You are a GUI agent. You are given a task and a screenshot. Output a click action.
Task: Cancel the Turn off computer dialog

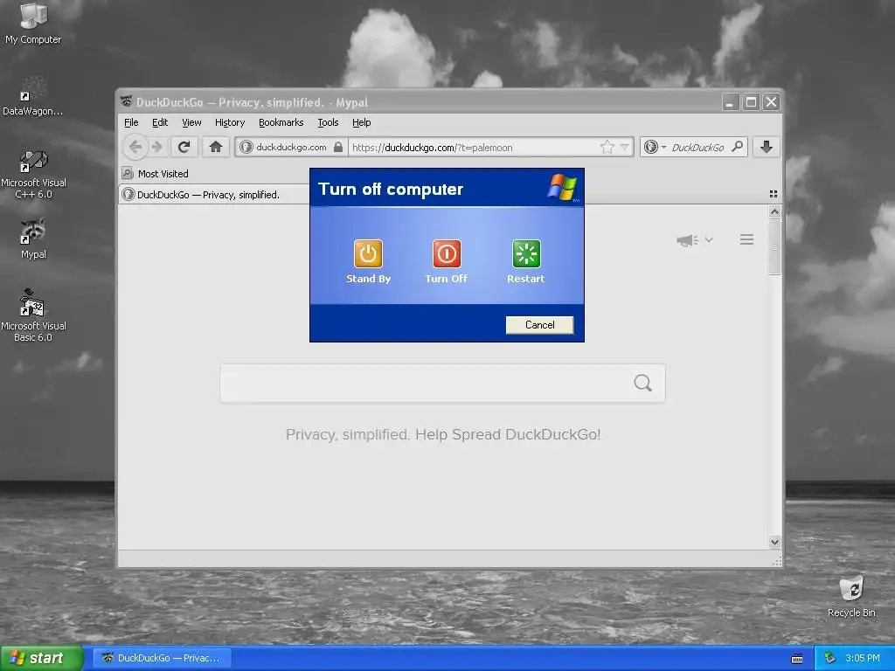539,325
